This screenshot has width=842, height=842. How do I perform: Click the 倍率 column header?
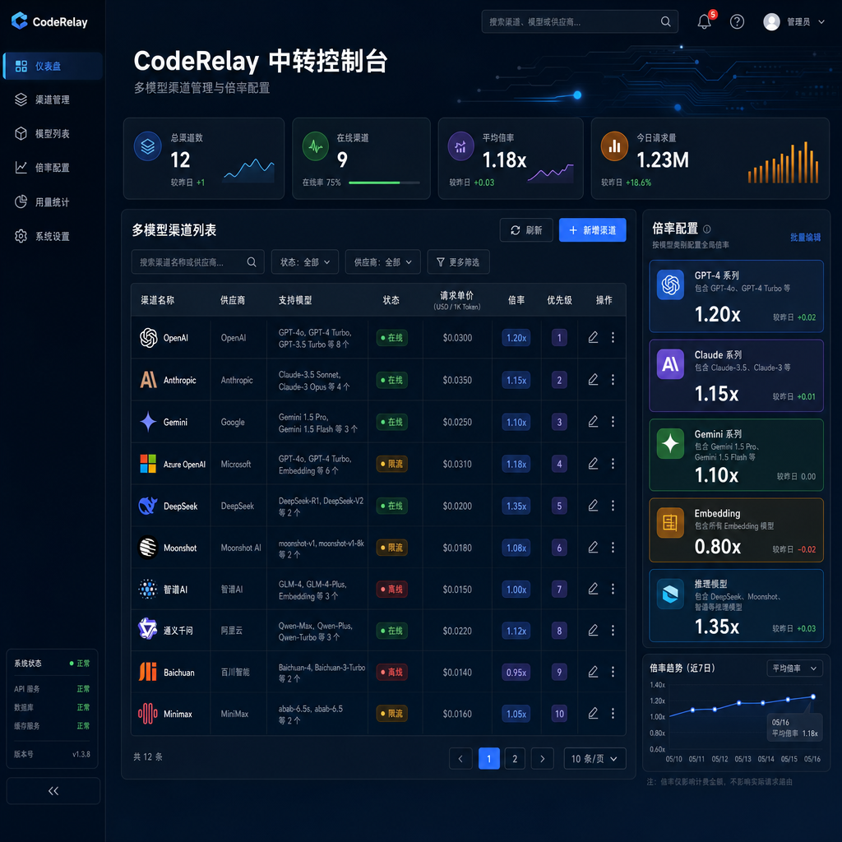[516, 300]
